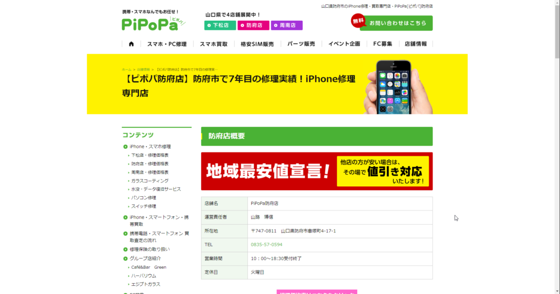Viewport: 560px width, 294px height.
Task: Click circle icon on 下松店 button
Action: click(x=209, y=25)
